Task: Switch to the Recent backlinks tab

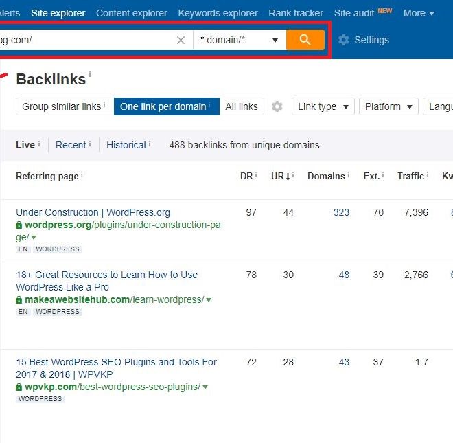Action: pyautogui.click(x=71, y=145)
